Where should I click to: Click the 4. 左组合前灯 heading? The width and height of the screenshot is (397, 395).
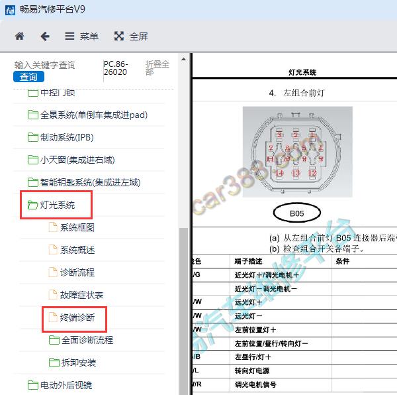click(296, 93)
